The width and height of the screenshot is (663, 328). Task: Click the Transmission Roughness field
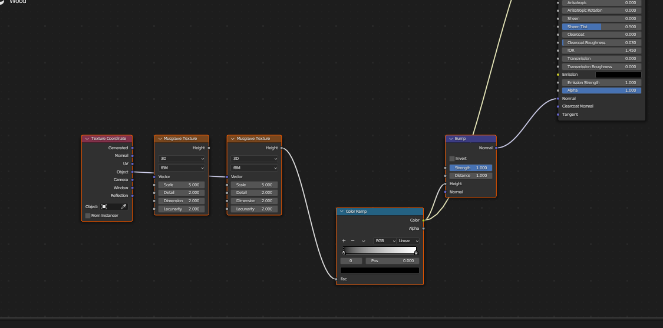click(602, 66)
